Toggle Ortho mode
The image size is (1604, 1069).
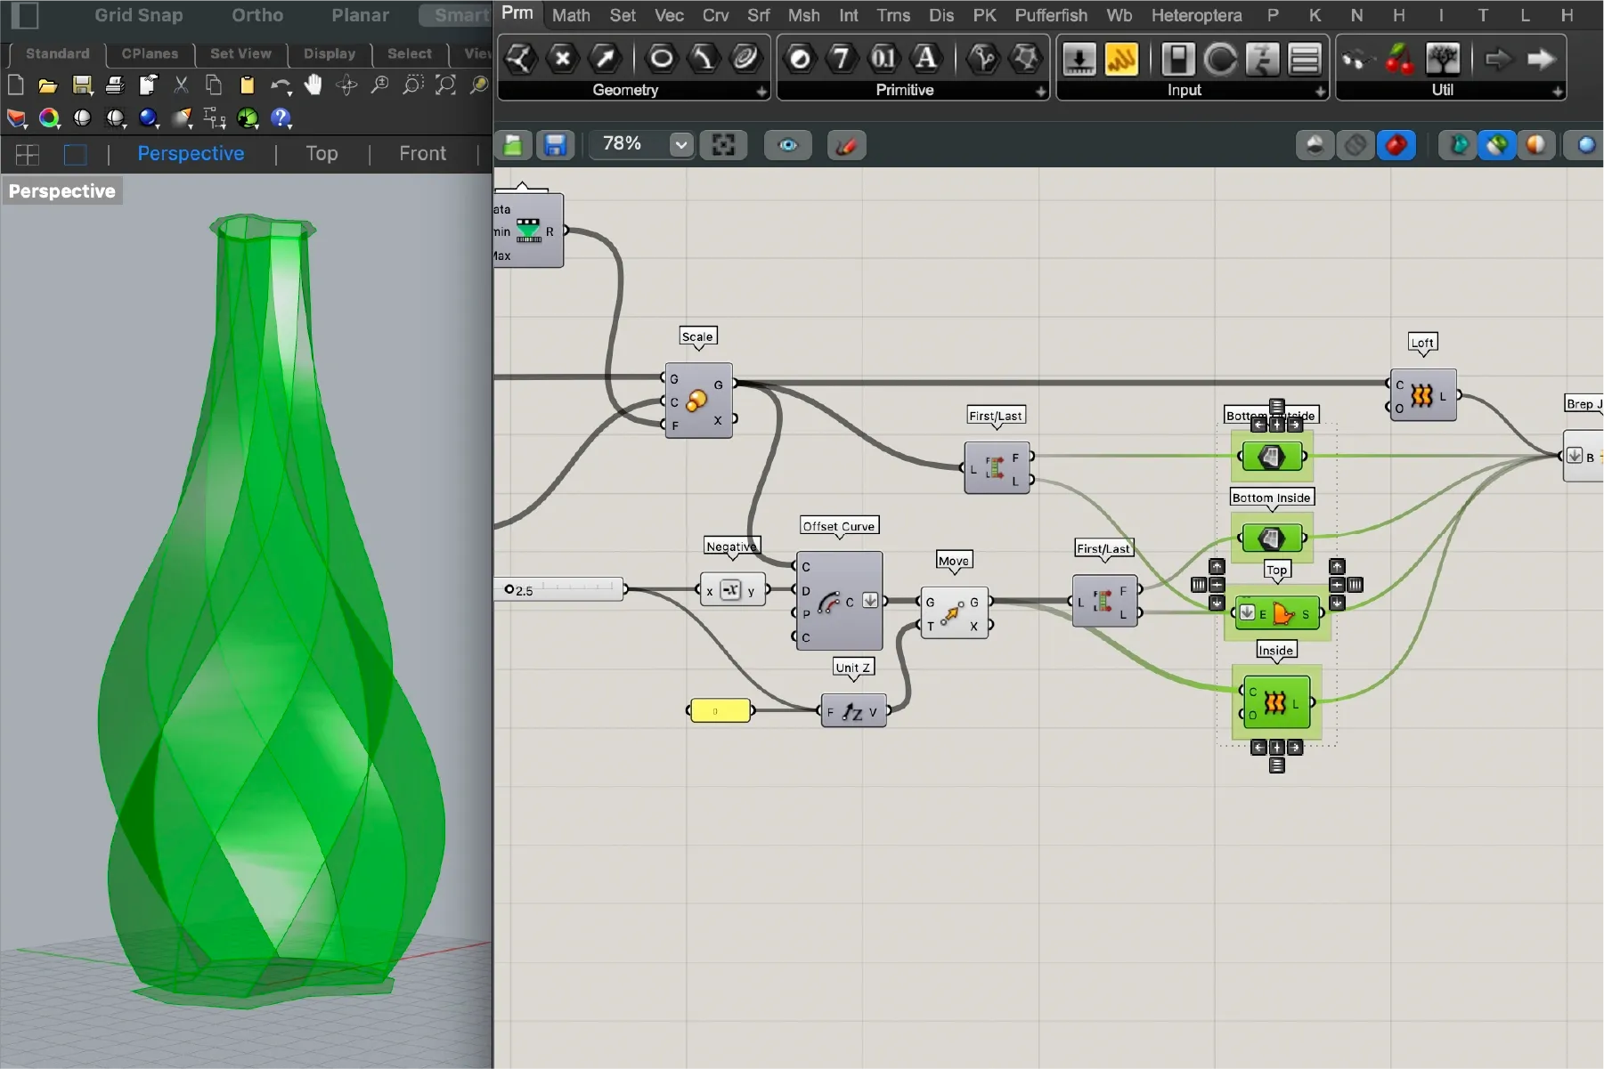tap(256, 15)
